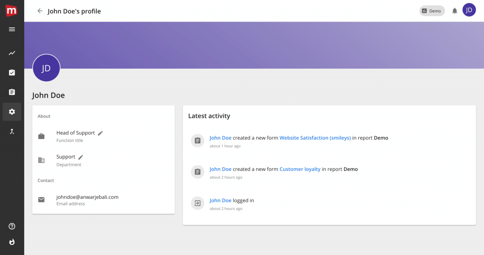
Task: Click the johndoe@anwarjebali.com email address
Action: click(87, 197)
